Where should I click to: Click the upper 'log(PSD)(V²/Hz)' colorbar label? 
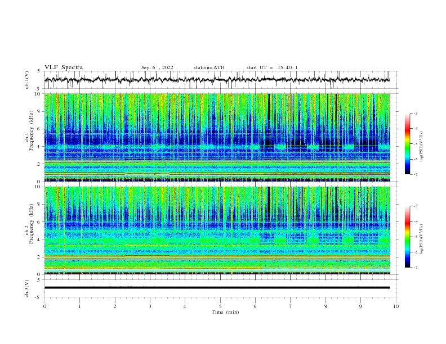(421, 147)
